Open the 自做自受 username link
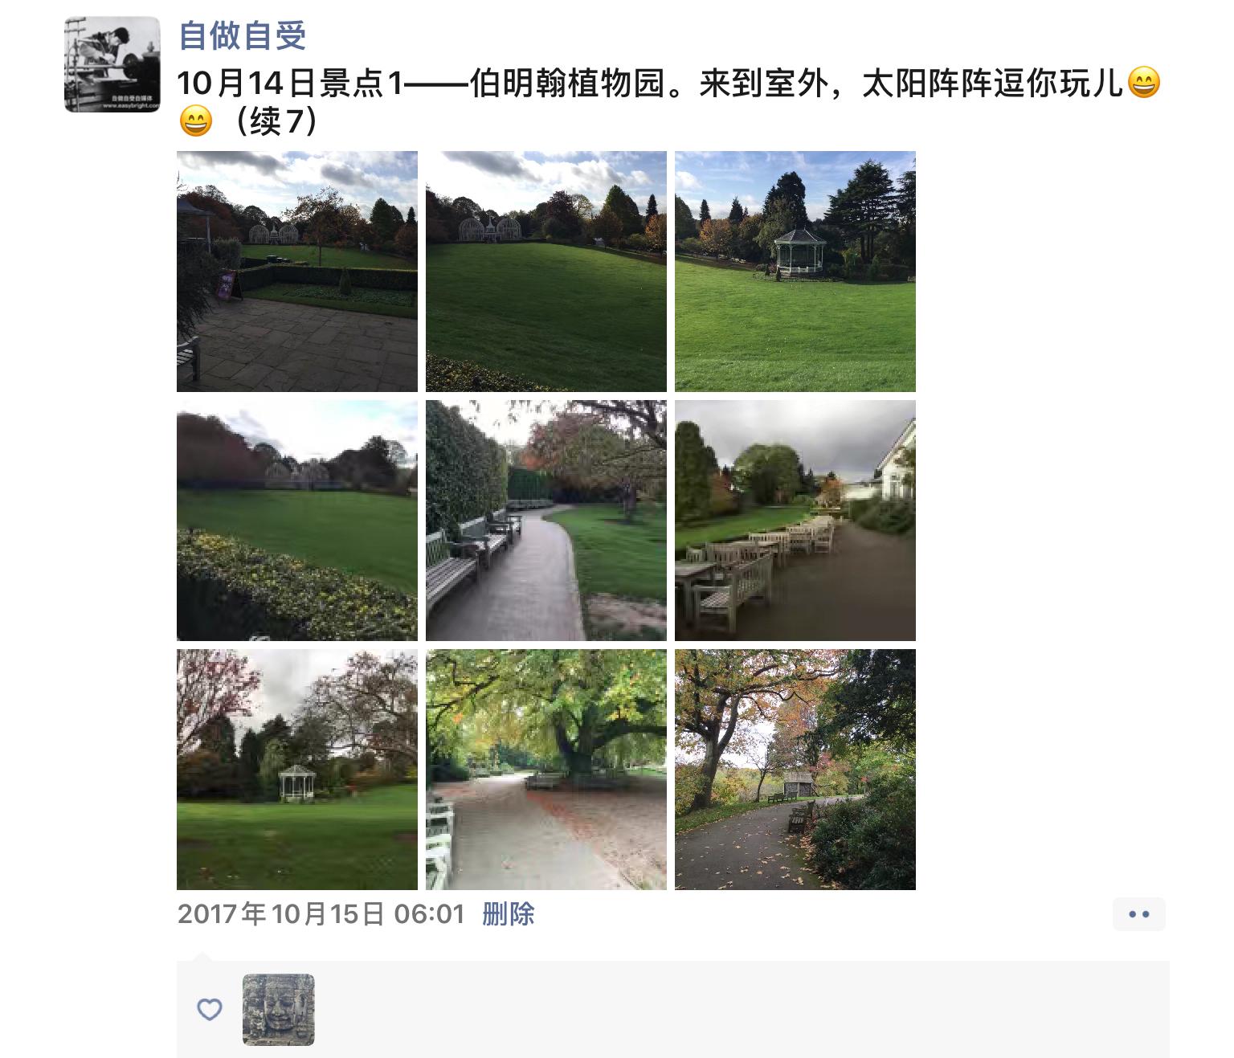Screen dimensions: 1234x1058 point(243,35)
